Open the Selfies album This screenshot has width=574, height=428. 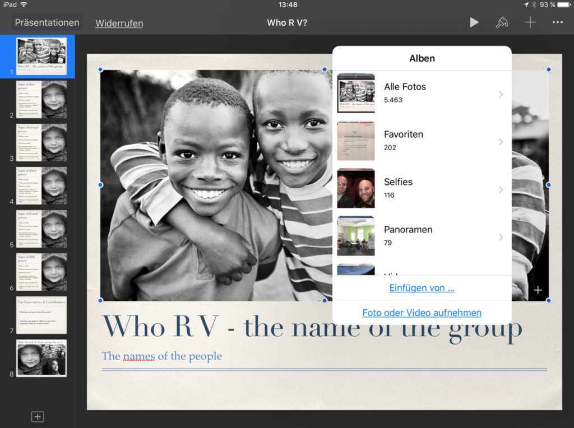pyautogui.click(x=422, y=189)
